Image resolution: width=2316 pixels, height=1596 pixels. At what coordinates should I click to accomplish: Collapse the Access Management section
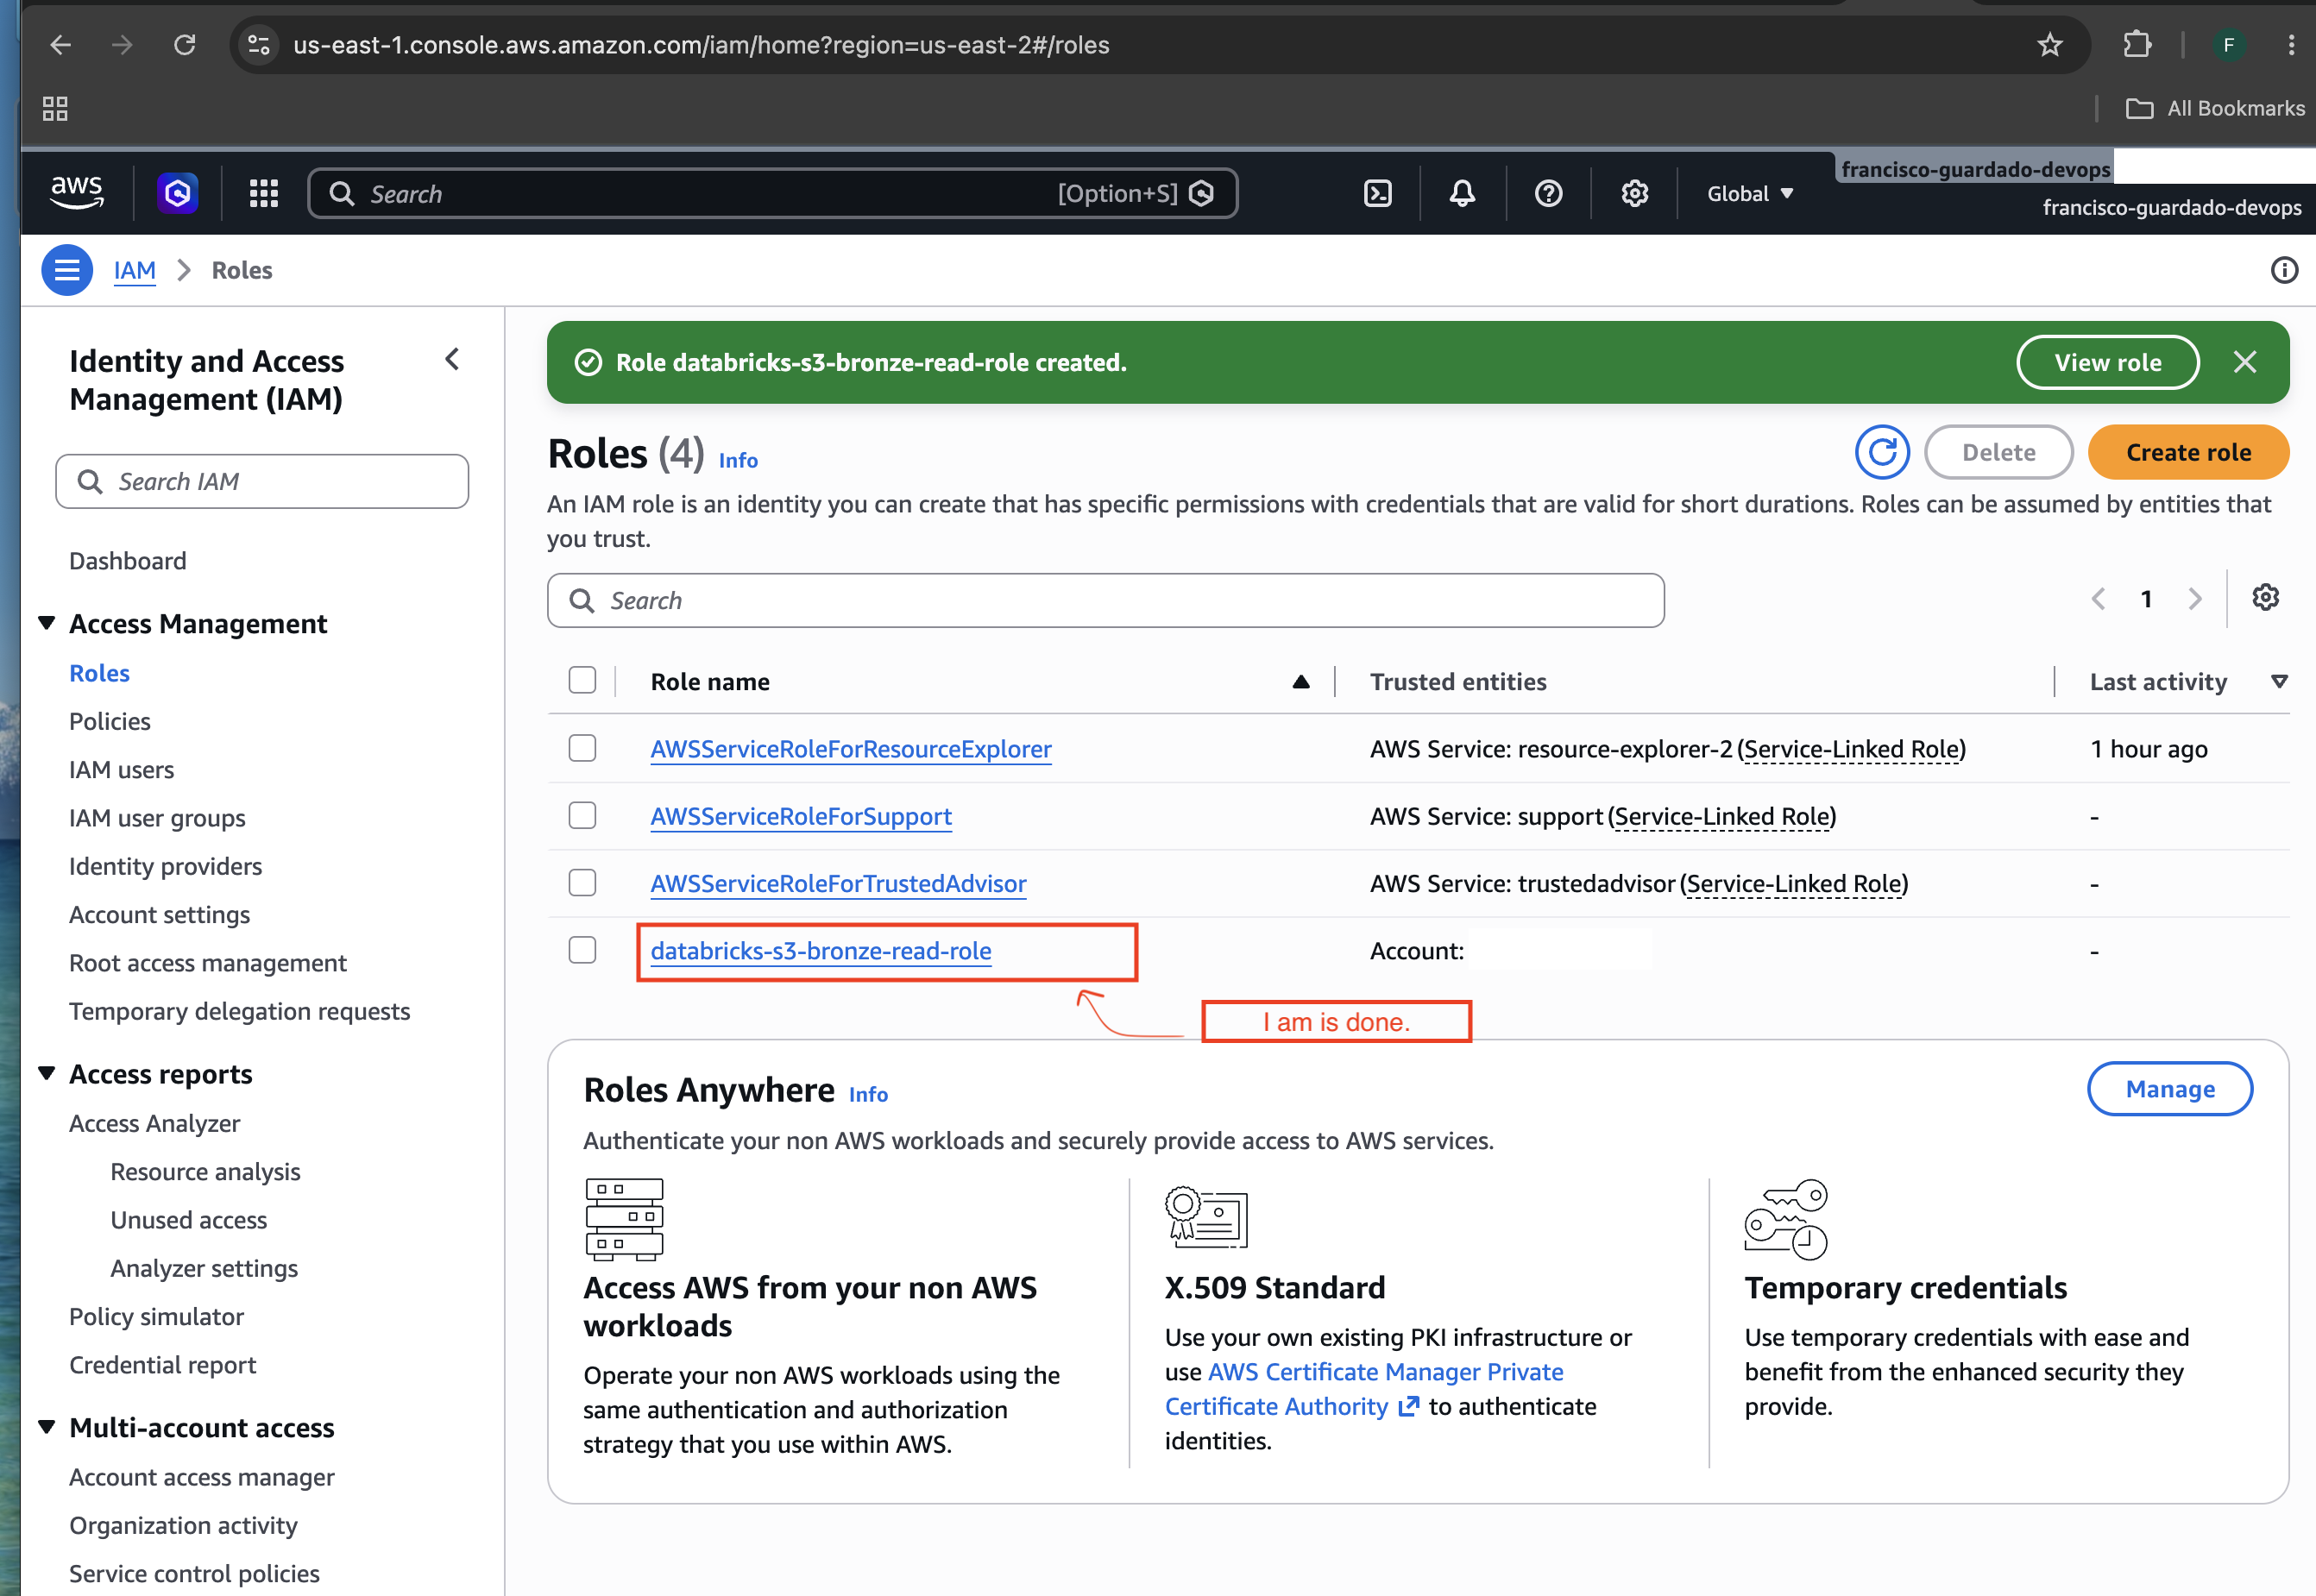point(46,623)
